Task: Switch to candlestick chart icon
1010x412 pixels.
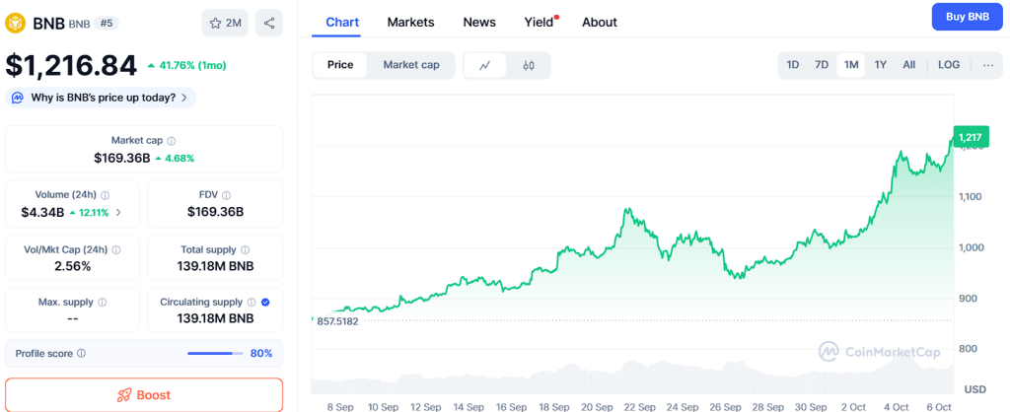Action: 529,65
